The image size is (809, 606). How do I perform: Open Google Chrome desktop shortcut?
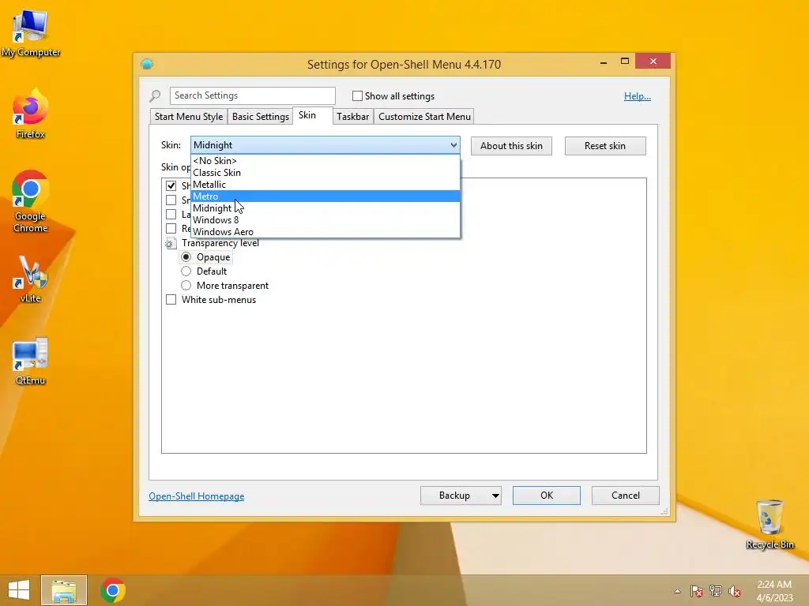(31, 201)
